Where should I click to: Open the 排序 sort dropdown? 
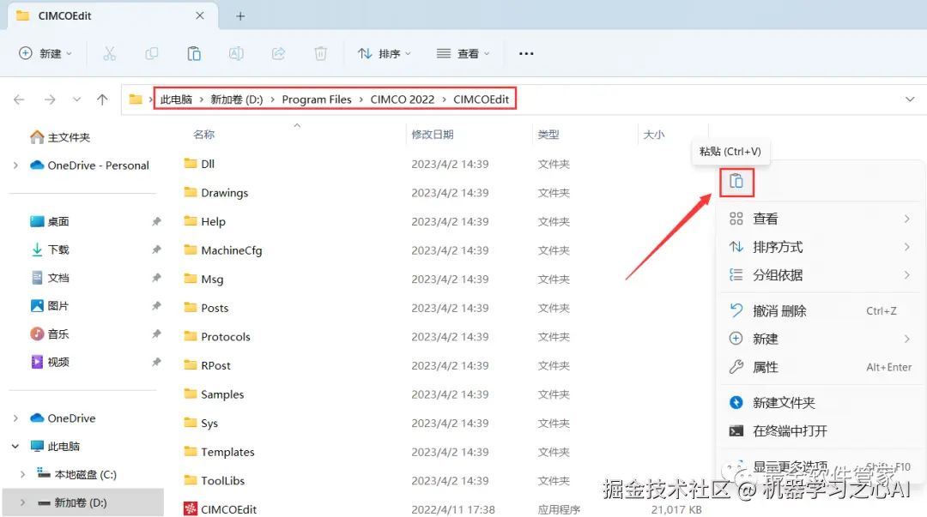tap(385, 54)
